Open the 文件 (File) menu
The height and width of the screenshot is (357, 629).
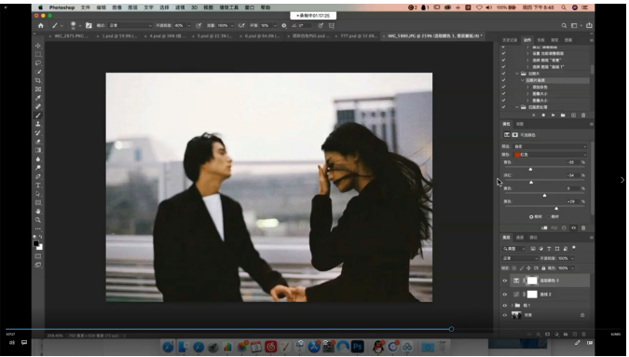coord(86,7)
